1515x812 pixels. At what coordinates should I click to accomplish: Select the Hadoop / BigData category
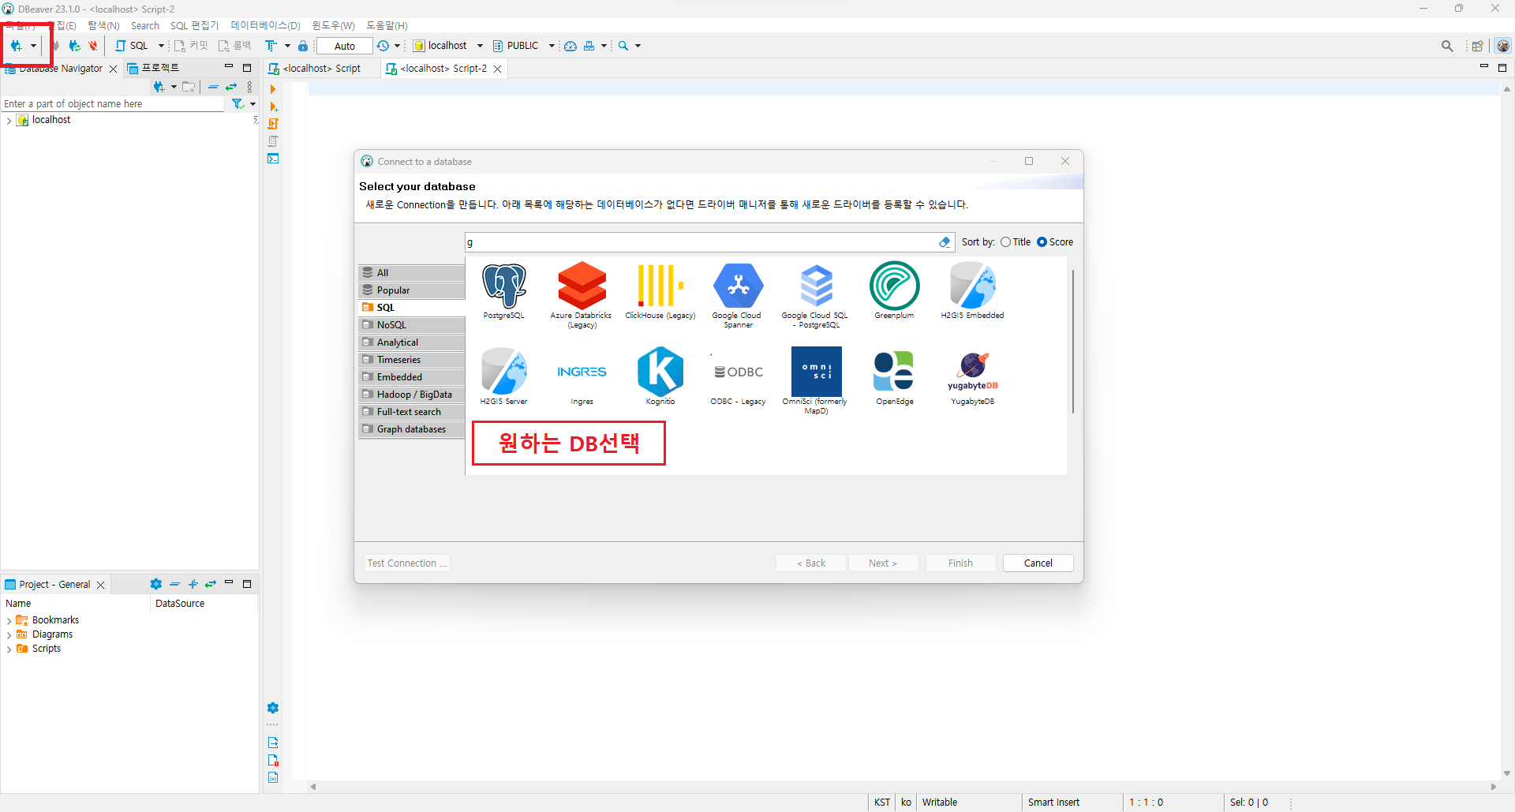click(411, 395)
